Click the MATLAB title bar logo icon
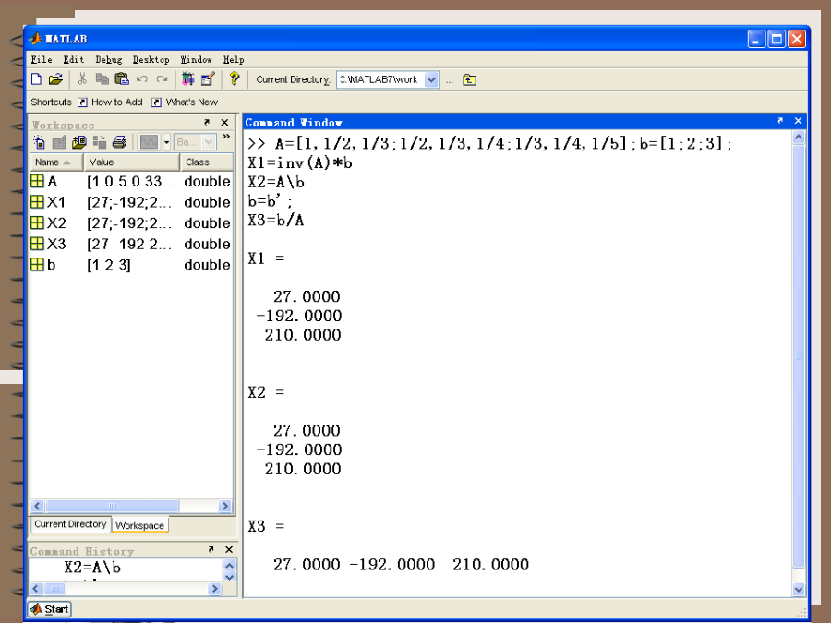The image size is (831, 623). pyautogui.click(x=35, y=39)
